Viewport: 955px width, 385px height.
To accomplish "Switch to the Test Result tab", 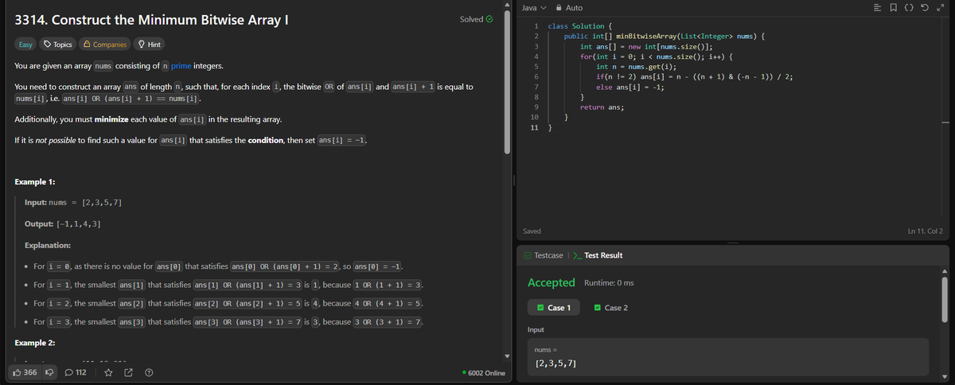I will tap(597, 255).
